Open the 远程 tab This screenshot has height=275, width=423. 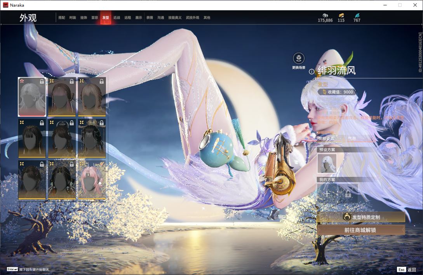point(128,18)
